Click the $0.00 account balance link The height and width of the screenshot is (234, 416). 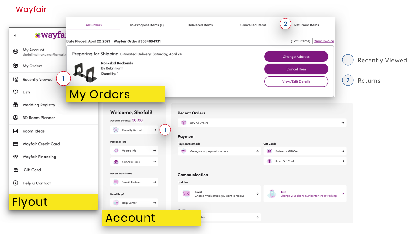137,120
